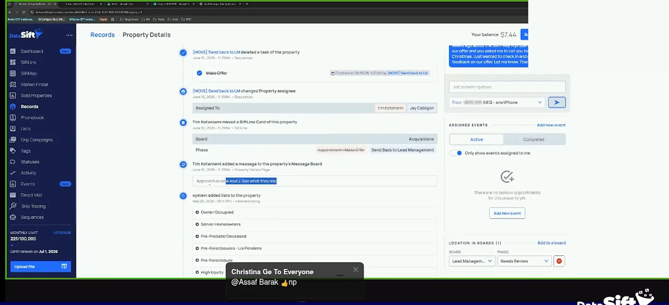
Task: Go to Market Finder in sidebar
Action: (34, 85)
